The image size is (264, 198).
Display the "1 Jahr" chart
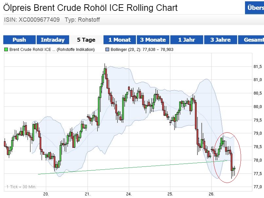186,40
